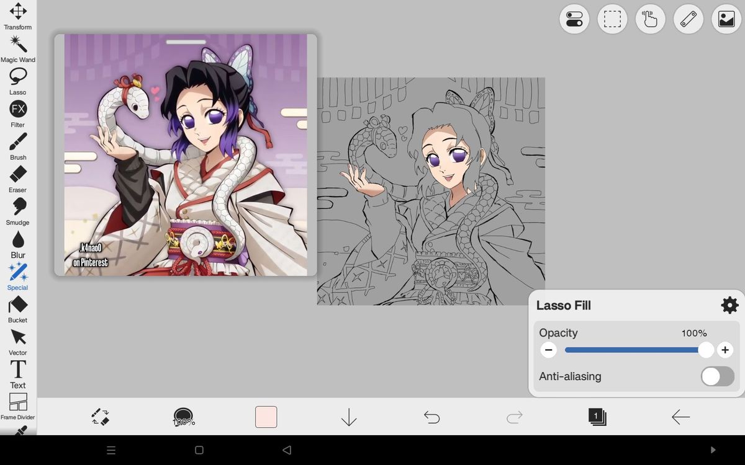Tap the grayscale line art canvas
Image resolution: width=745 pixels, height=465 pixels.
pyautogui.click(x=431, y=191)
